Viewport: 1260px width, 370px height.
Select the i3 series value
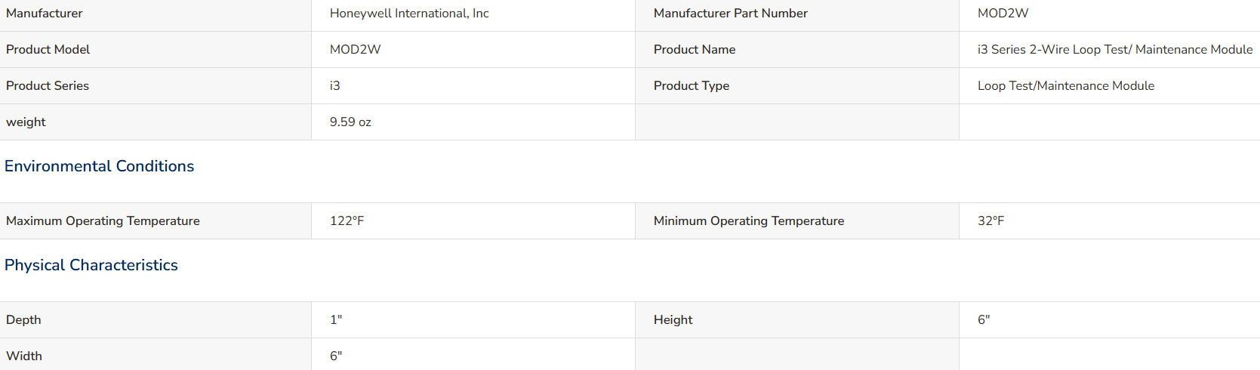click(334, 86)
